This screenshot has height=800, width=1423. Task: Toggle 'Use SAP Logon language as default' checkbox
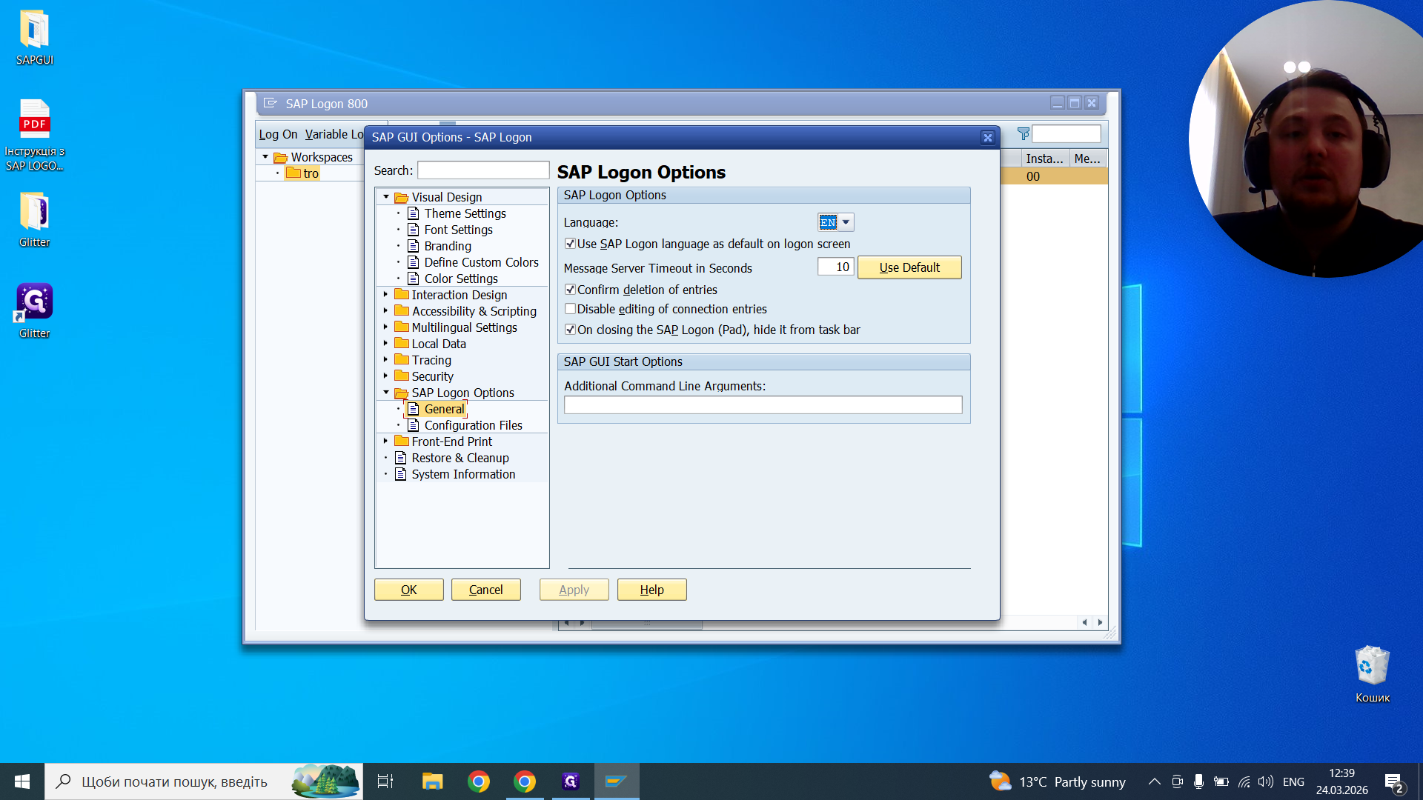click(570, 244)
